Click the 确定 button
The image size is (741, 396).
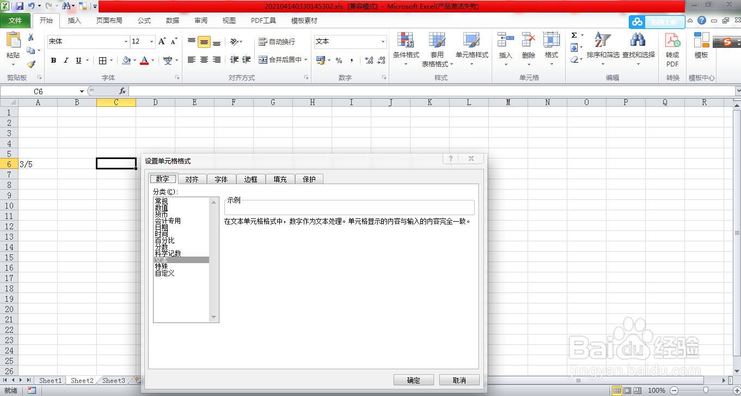click(413, 380)
